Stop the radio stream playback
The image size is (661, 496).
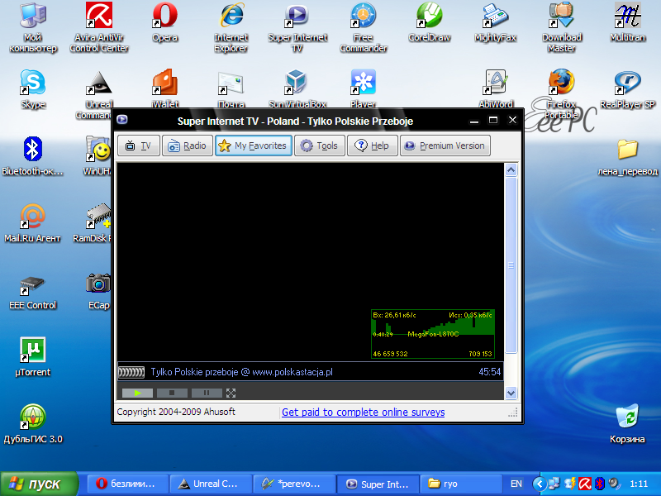172,393
